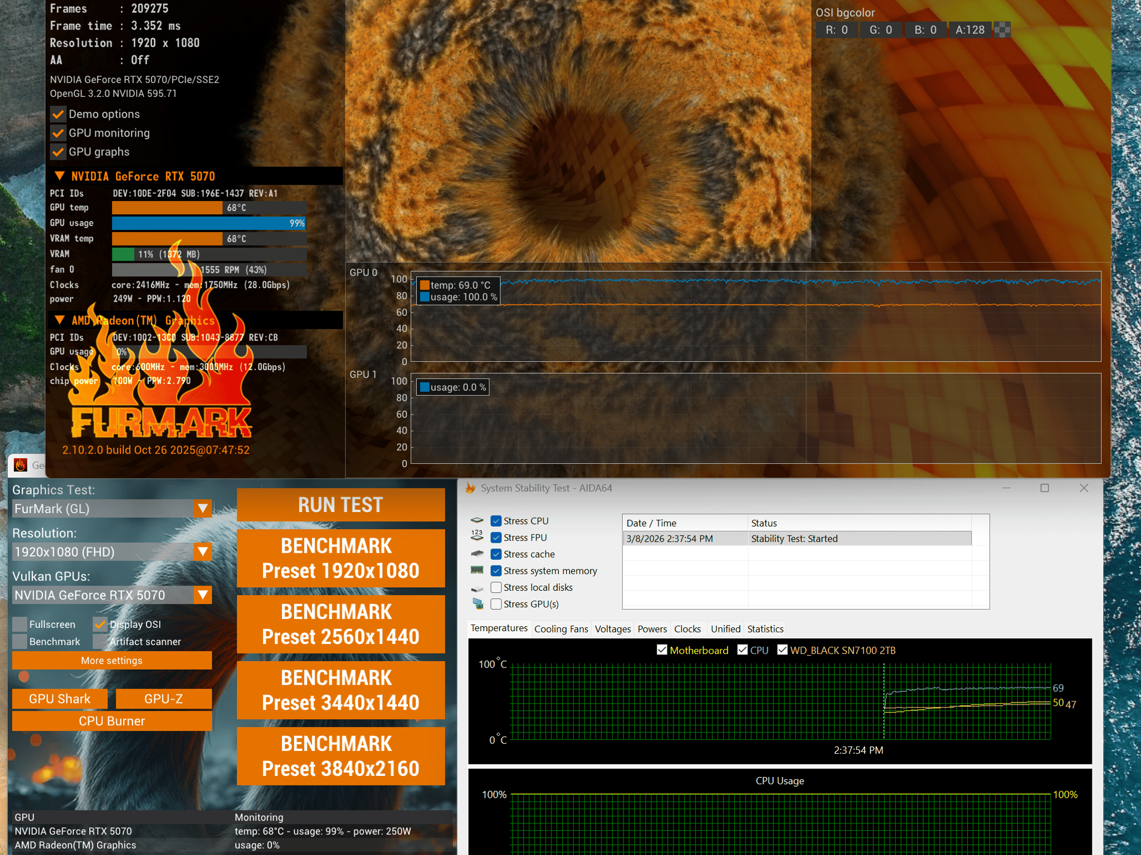
Task: Switch to the Unified tab
Action: click(725, 629)
